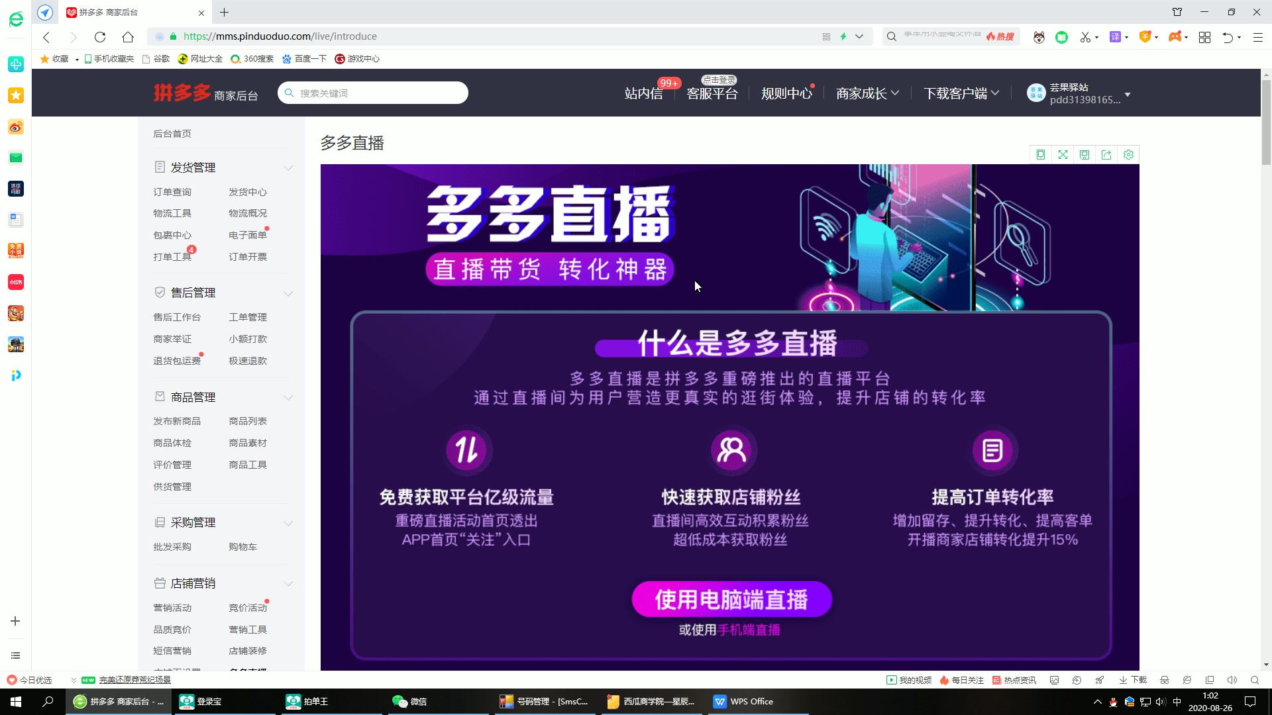Image resolution: width=1272 pixels, height=715 pixels.
Task: Open the account dropdown arrow
Action: 1127,95
